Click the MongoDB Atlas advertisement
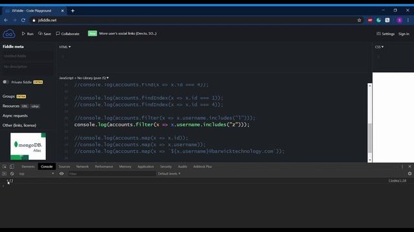Viewport: 414px width, 232px height. coord(28,146)
